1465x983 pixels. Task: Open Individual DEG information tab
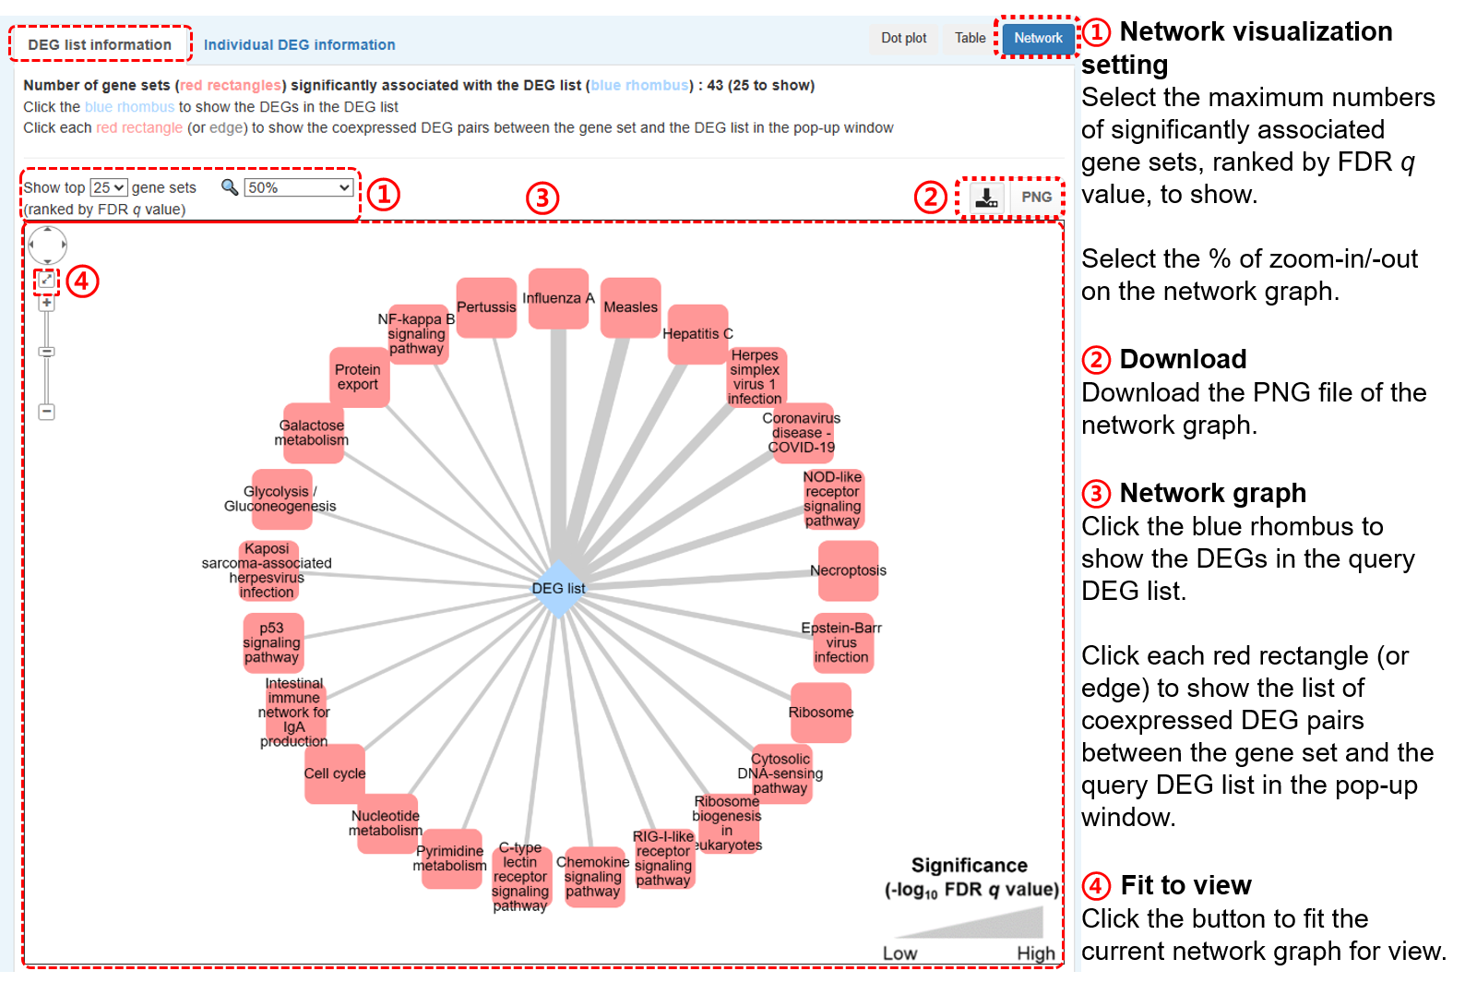pyautogui.click(x=299, y=44)
